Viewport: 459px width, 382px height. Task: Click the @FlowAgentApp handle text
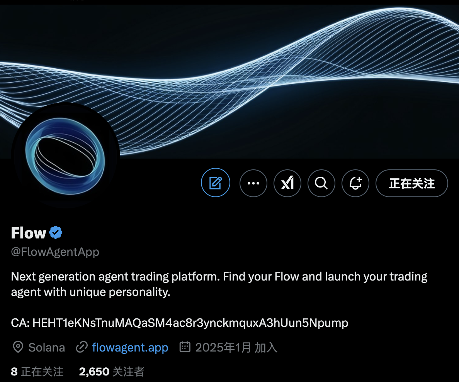(x=55, y=252)
